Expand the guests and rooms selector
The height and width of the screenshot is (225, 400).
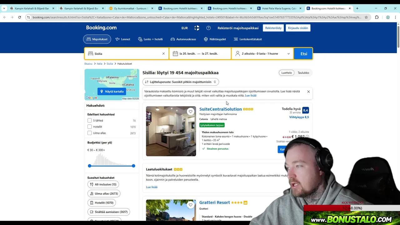tap(262, 54)
